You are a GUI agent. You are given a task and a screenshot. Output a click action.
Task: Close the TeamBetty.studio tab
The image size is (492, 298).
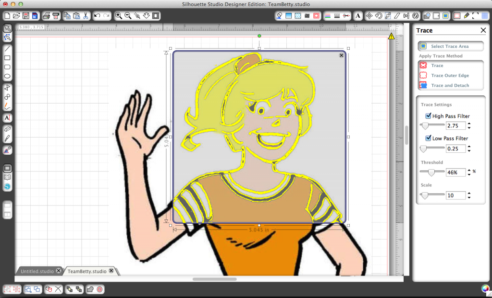coord(111,271)
